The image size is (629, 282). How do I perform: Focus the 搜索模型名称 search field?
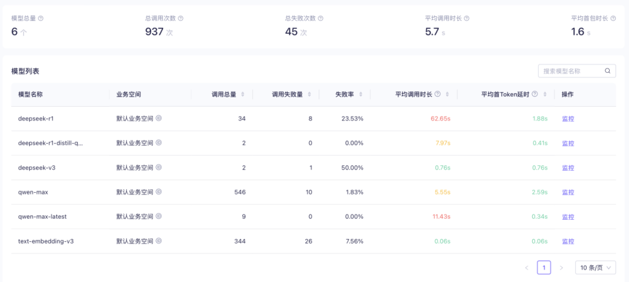[x=571, y=71]
